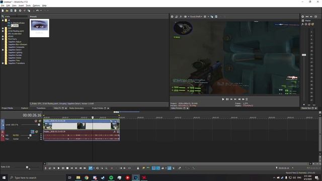This screenshot has height=181, width=322.
Task: Open the View menu
Action: click(x=14, y=6)
